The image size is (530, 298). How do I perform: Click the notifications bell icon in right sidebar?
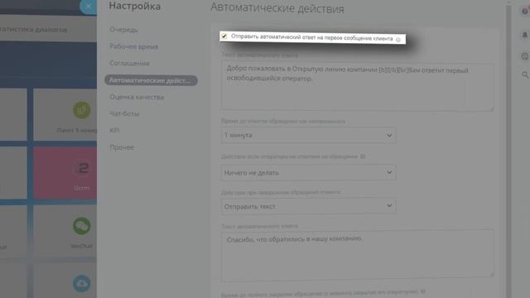pyautogui.click(x=525, y=35)
